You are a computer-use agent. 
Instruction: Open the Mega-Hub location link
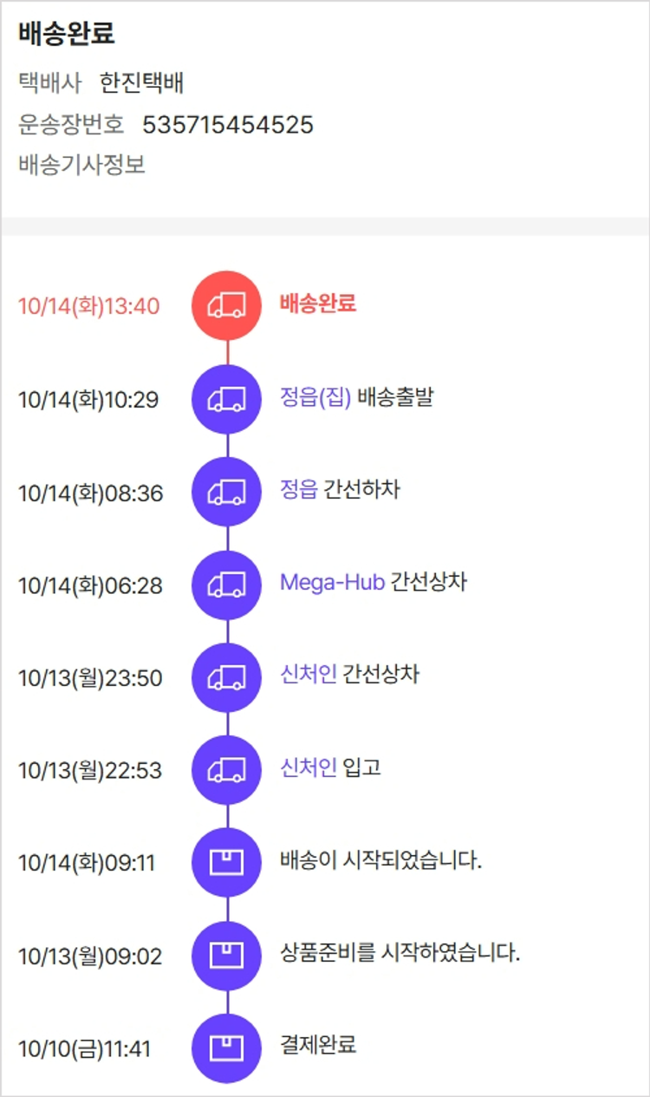[x=332, y=582]
